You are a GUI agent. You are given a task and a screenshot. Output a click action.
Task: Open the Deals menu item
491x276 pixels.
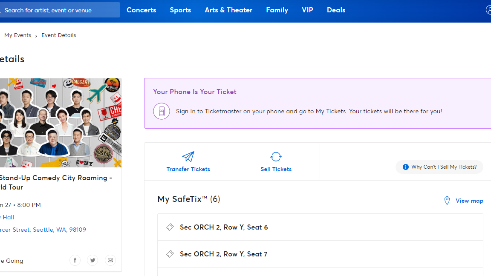tap(336, 10)
